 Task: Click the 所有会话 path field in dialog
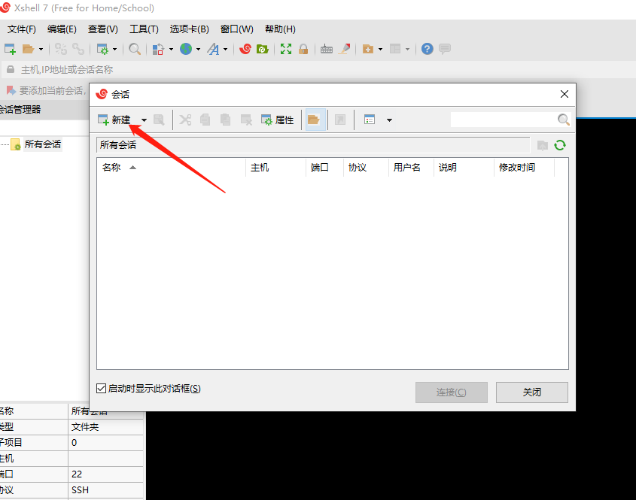(313, 145)
